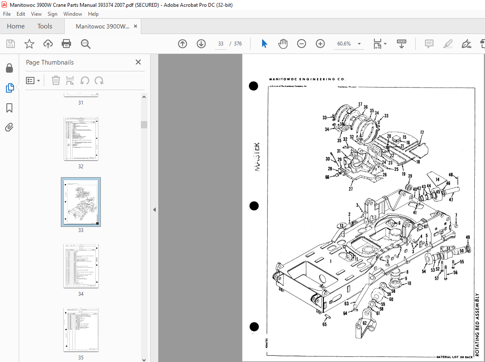Click the Adobe Acrobat title bar icon

click(4, 5)
